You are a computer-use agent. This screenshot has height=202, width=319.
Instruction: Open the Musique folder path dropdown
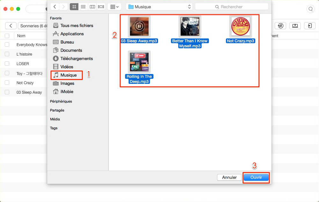pos(159,7)
